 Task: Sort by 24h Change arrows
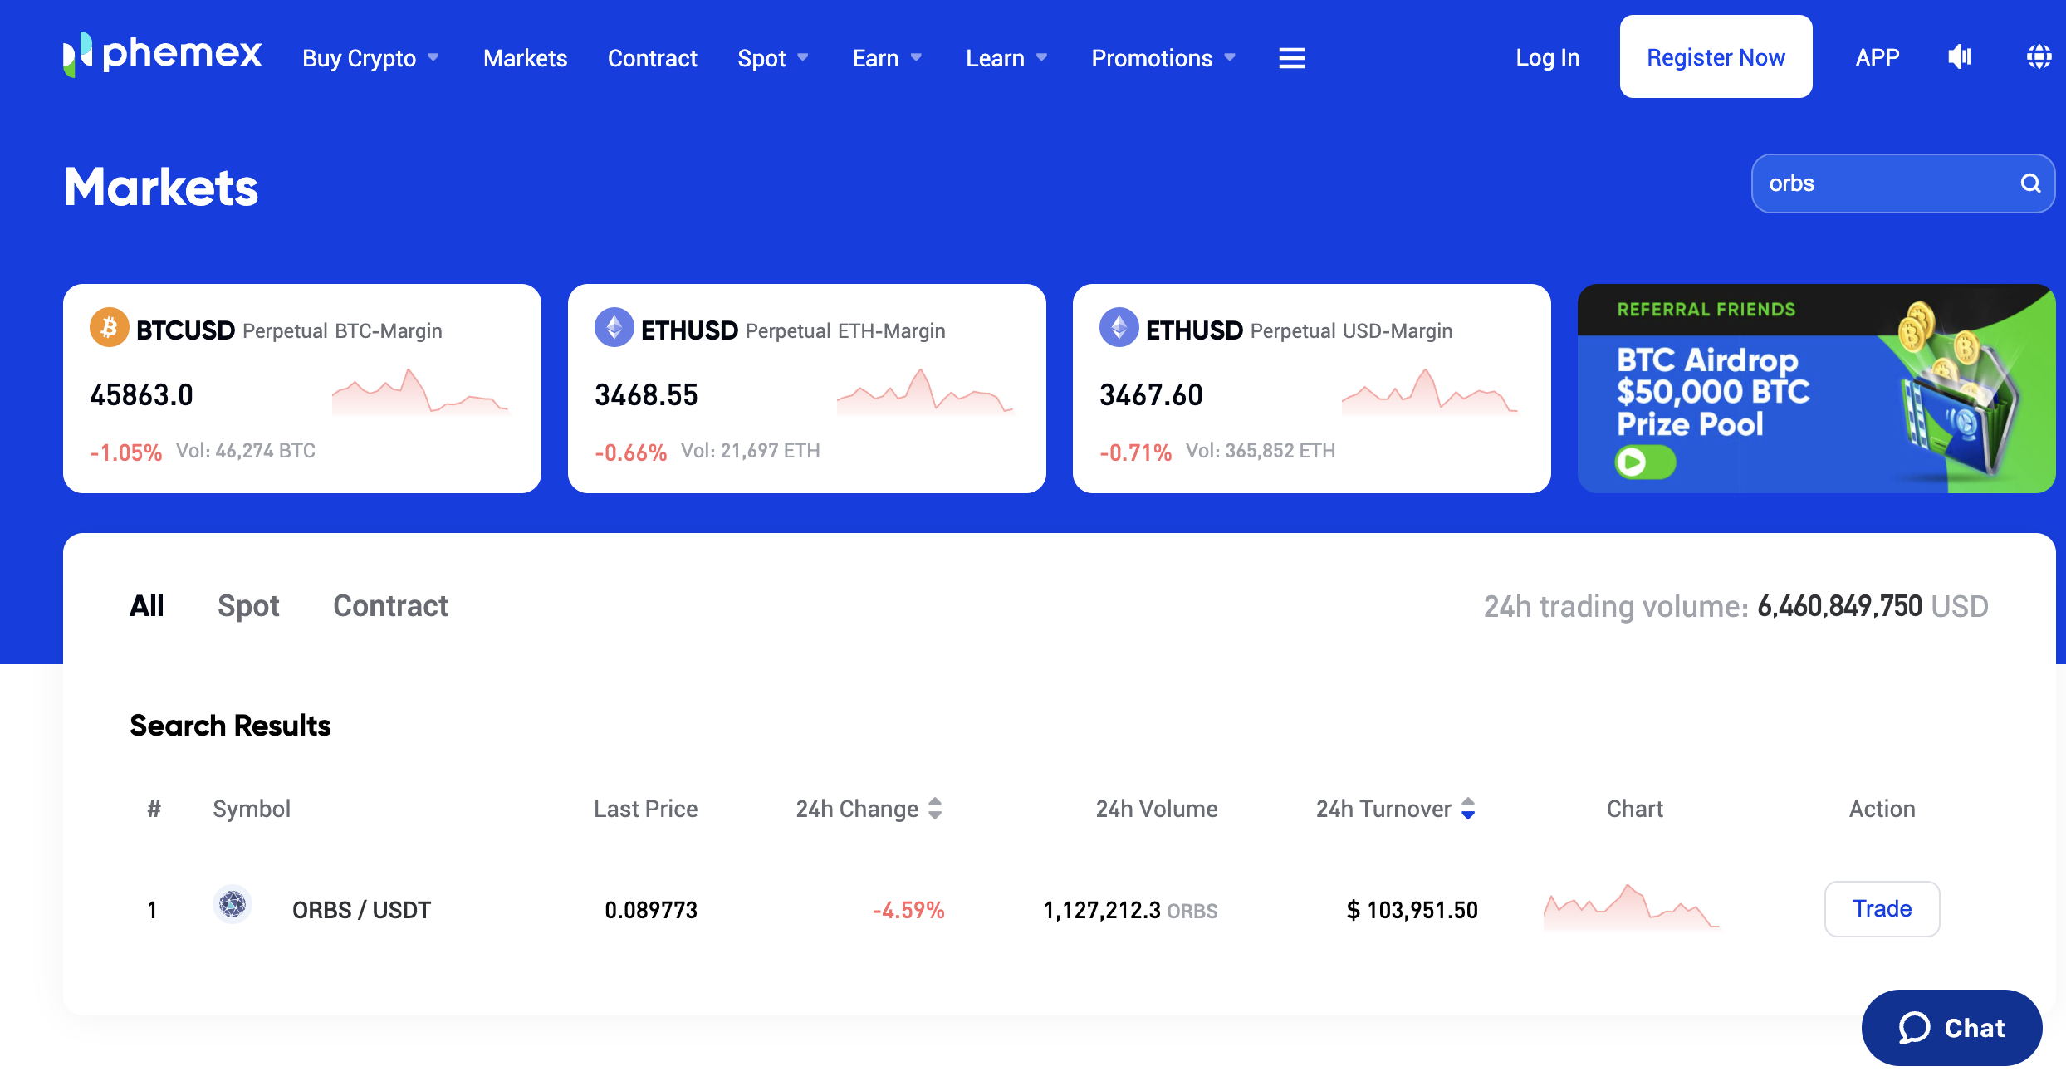pyautogui.click(x=935, y=809)
